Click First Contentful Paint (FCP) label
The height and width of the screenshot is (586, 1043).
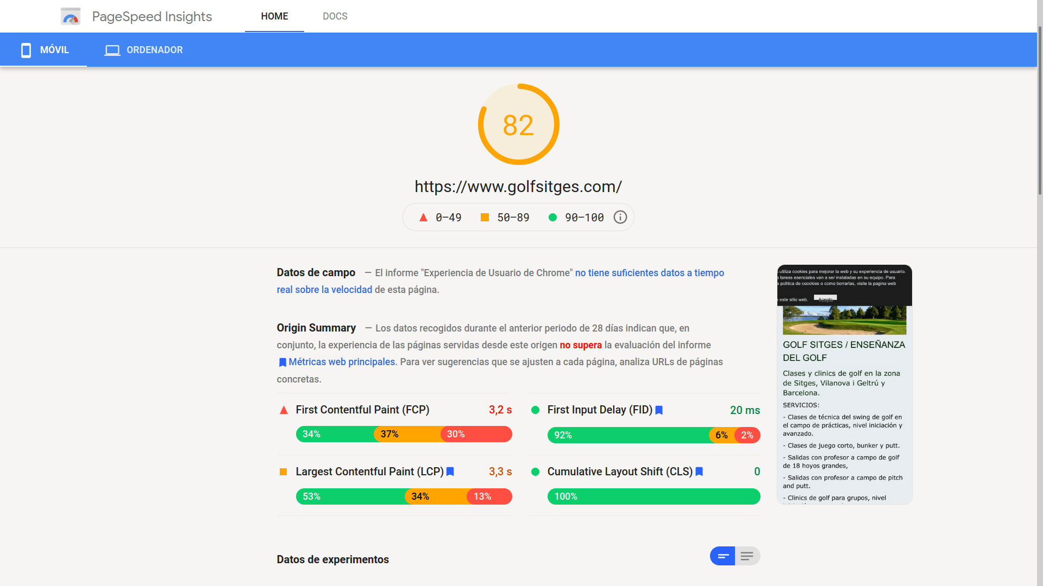pos(362,410)
